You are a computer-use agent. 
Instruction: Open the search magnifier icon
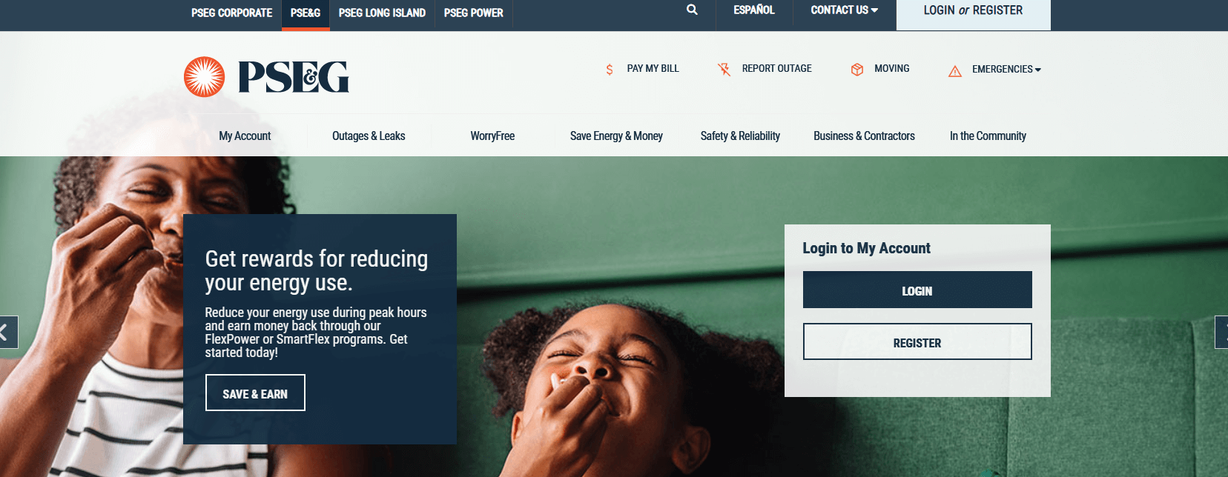point(692,10)
